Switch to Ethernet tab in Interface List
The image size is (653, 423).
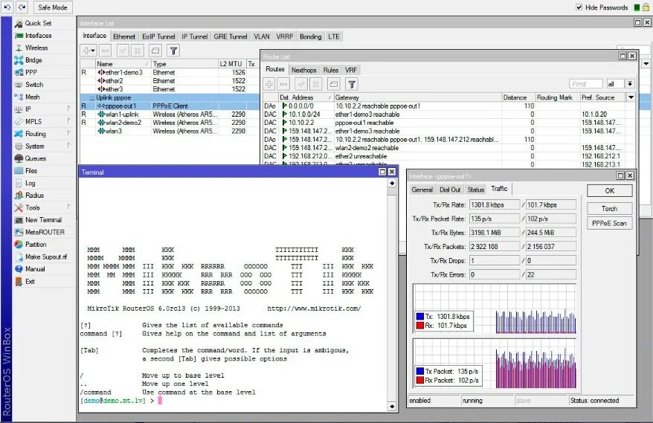click(x=124, y=36)
